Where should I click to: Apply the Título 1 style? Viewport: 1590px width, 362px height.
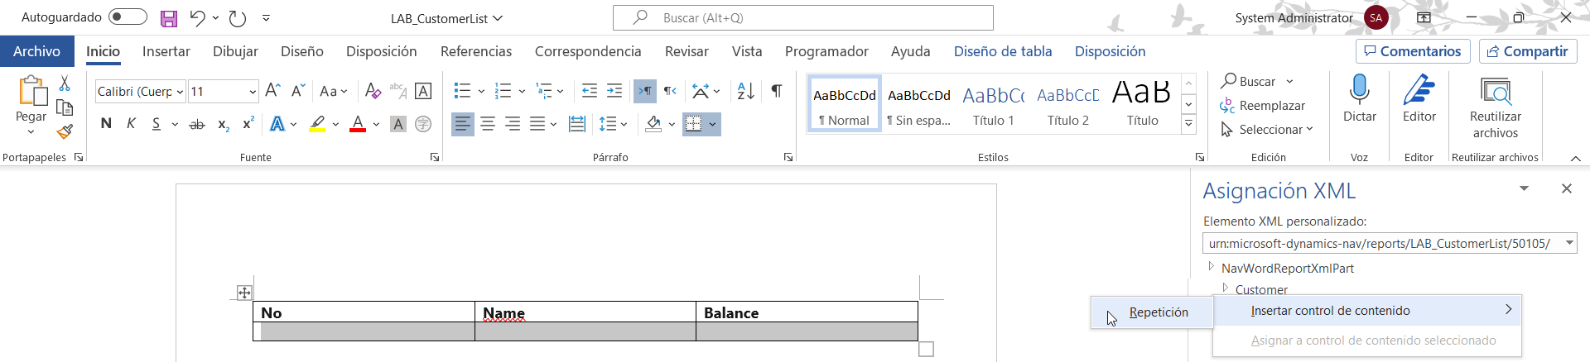coord(993,102)
